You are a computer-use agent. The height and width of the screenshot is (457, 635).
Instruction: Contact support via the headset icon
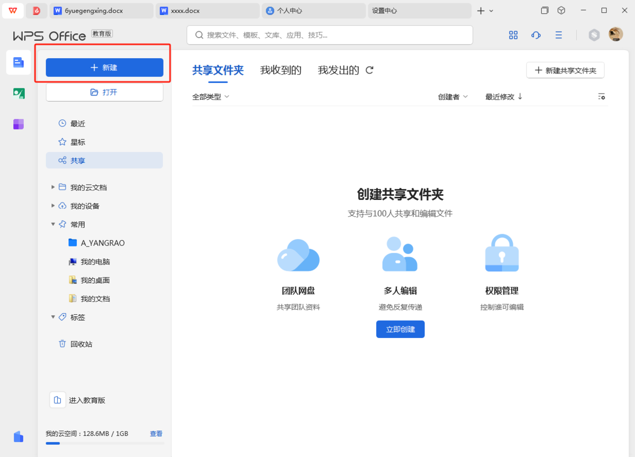pos(536,35)
